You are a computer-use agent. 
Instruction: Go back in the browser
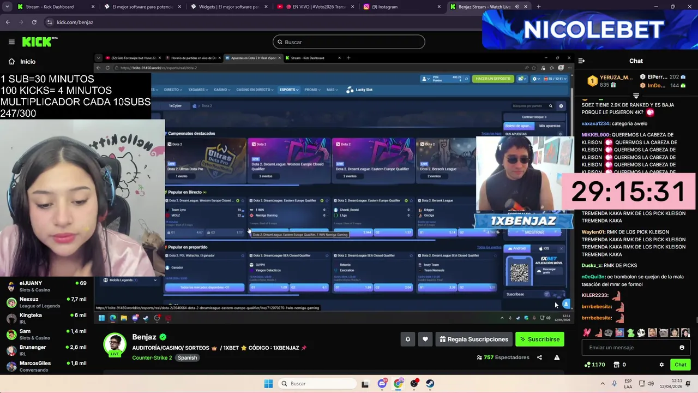pyautogui.click(x=8, y=22)
